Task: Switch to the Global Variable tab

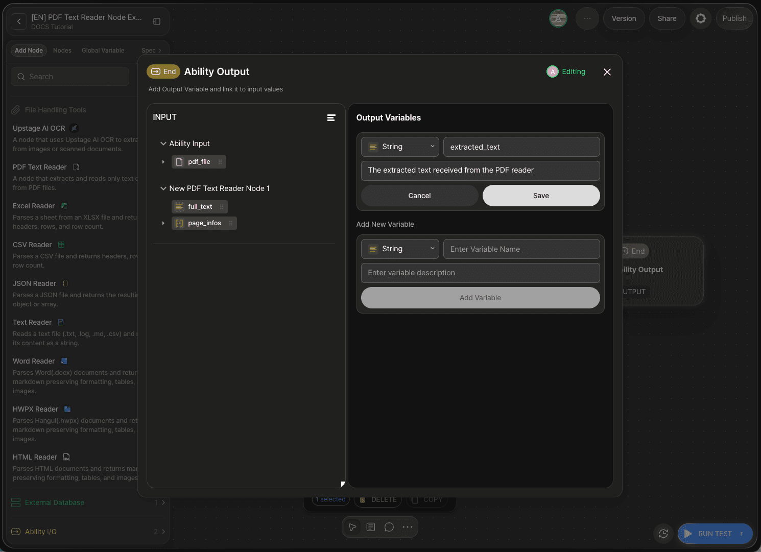Action: tap(103, 51)
